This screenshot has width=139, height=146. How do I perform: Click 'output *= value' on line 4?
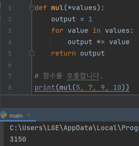(x=99, y=42)
